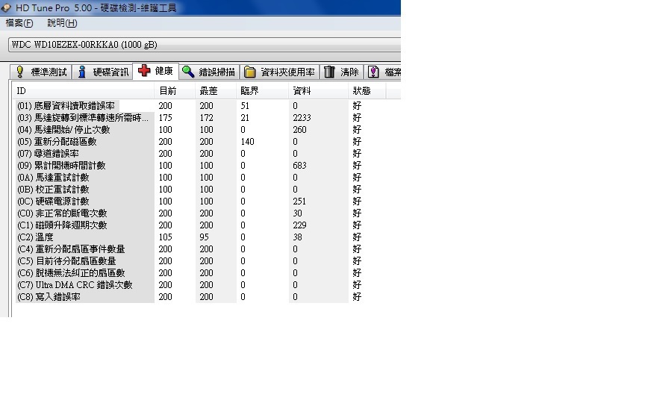Click data value 30 for unsafe shutdowns

[297, 213]
